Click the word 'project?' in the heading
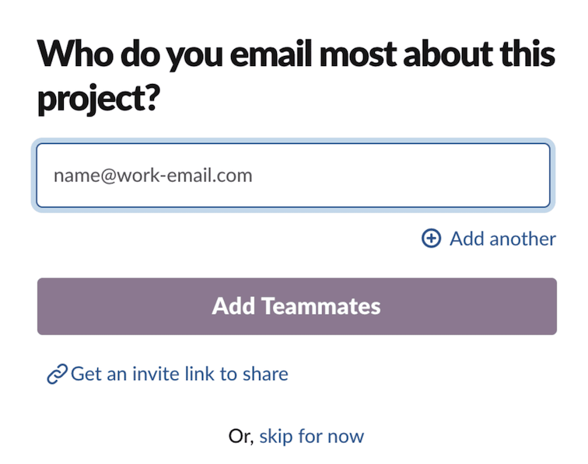588x464 pixels. [99, 99]
